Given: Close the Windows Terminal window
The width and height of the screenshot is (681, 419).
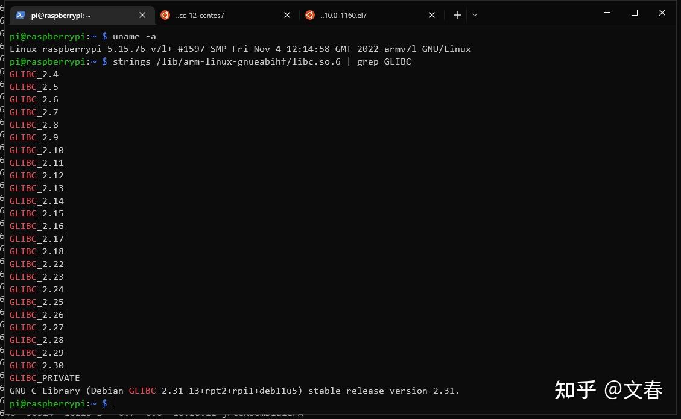Looking at the screenshot, I should pos(662,13).
